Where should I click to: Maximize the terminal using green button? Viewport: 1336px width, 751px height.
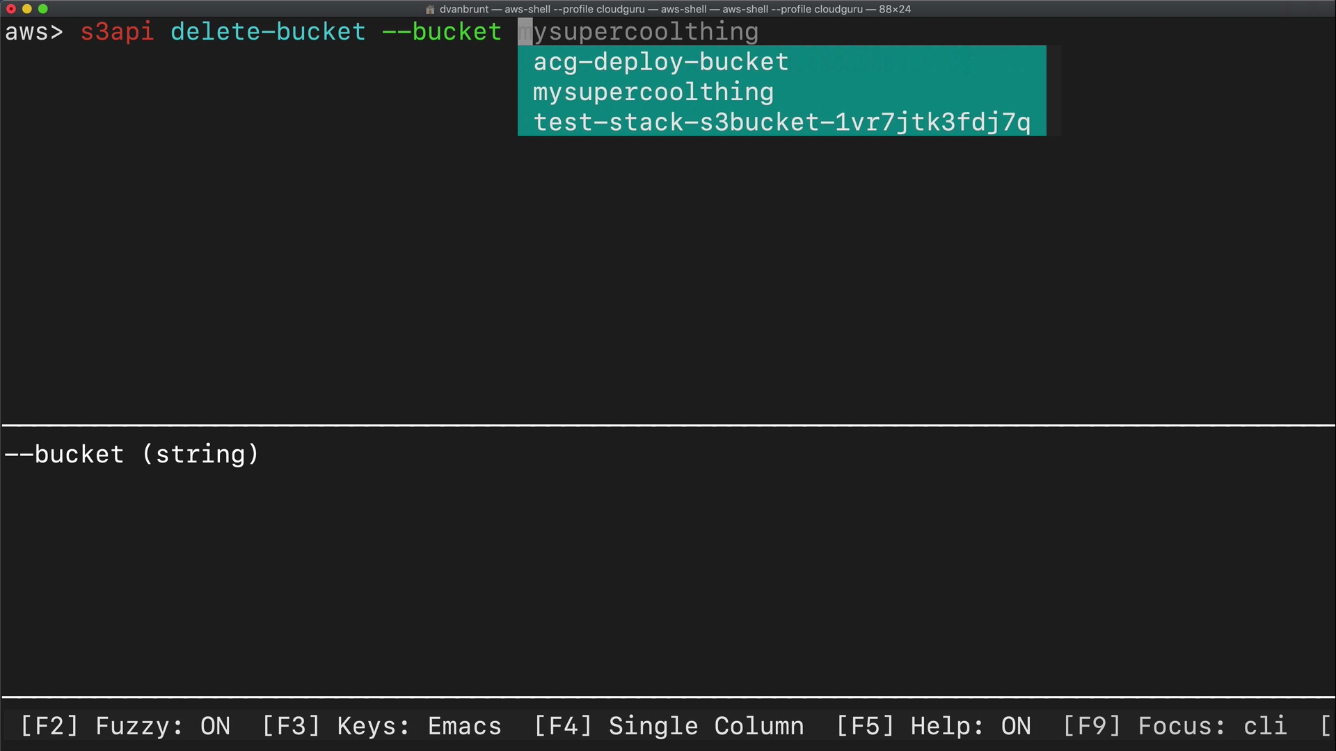pos(43,9)
